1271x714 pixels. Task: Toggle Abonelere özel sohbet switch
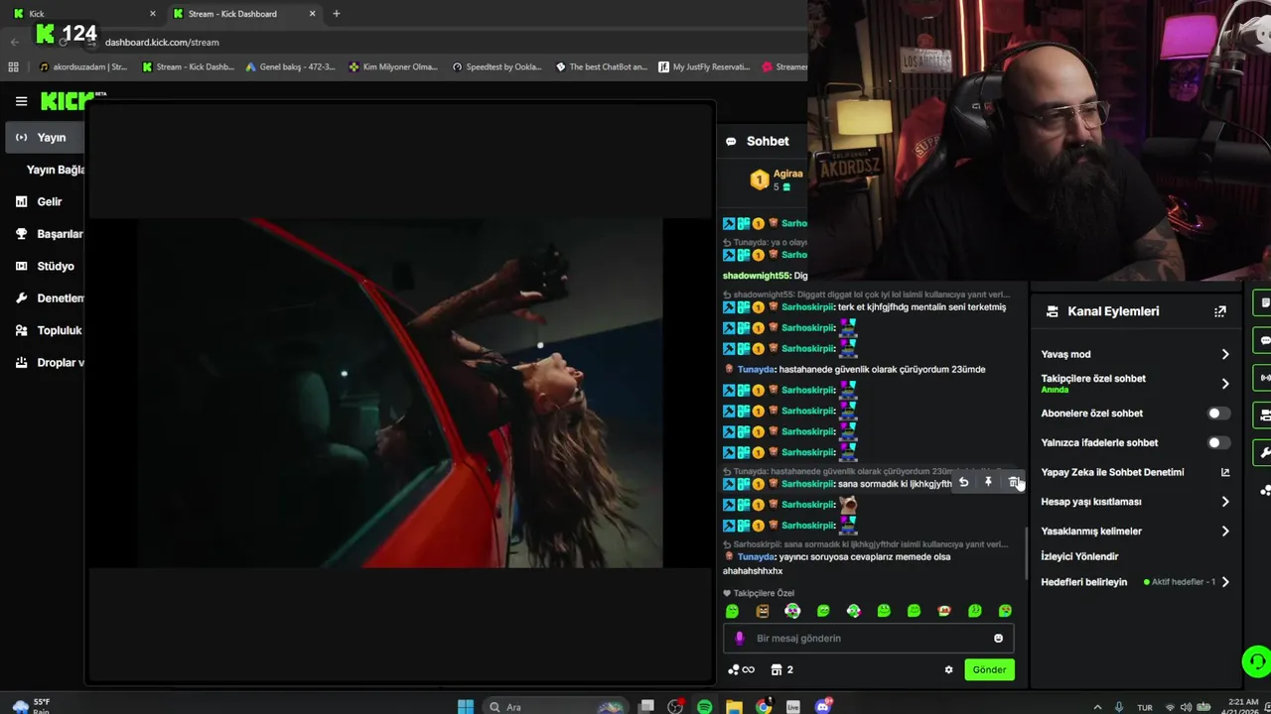(1218, 414)
